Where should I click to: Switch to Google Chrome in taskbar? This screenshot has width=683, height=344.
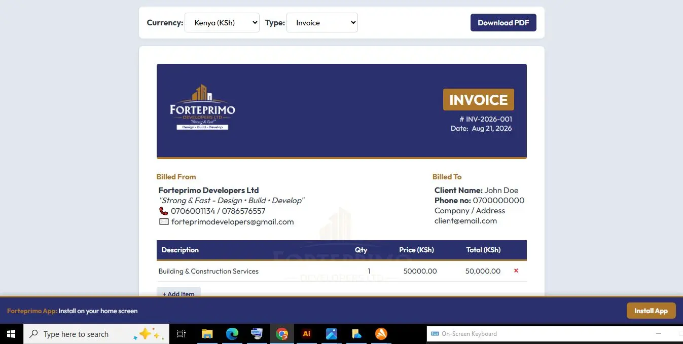click(x=282, y=334)
